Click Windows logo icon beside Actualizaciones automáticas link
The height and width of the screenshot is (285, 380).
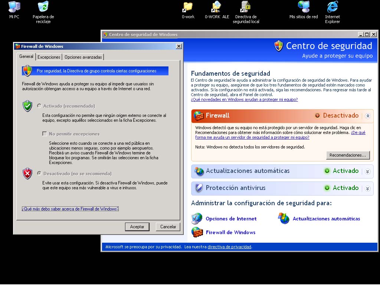click(x=284, y=218)
